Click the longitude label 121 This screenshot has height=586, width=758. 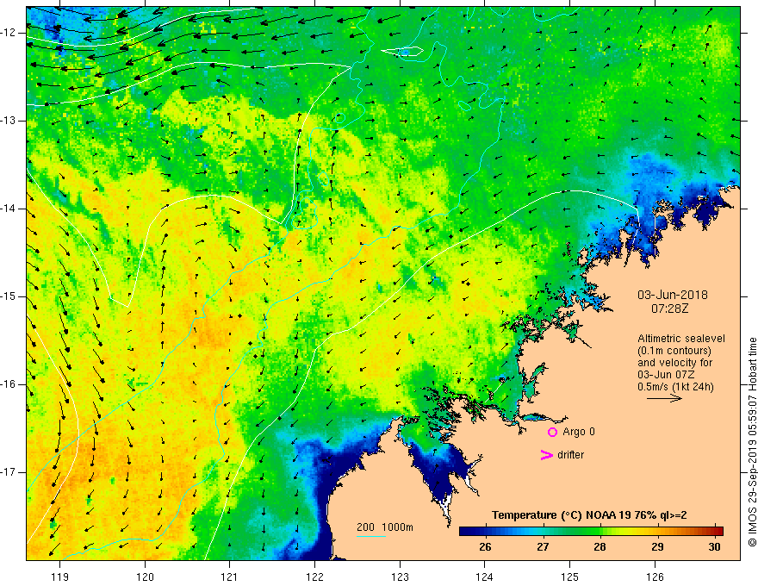click(x=230, y=577)
